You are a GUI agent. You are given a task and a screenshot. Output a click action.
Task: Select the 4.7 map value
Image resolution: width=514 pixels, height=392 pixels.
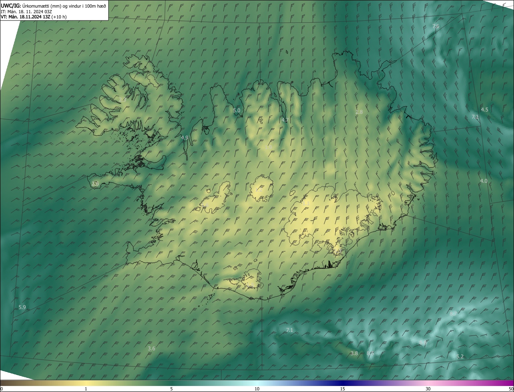coord(285,120)
